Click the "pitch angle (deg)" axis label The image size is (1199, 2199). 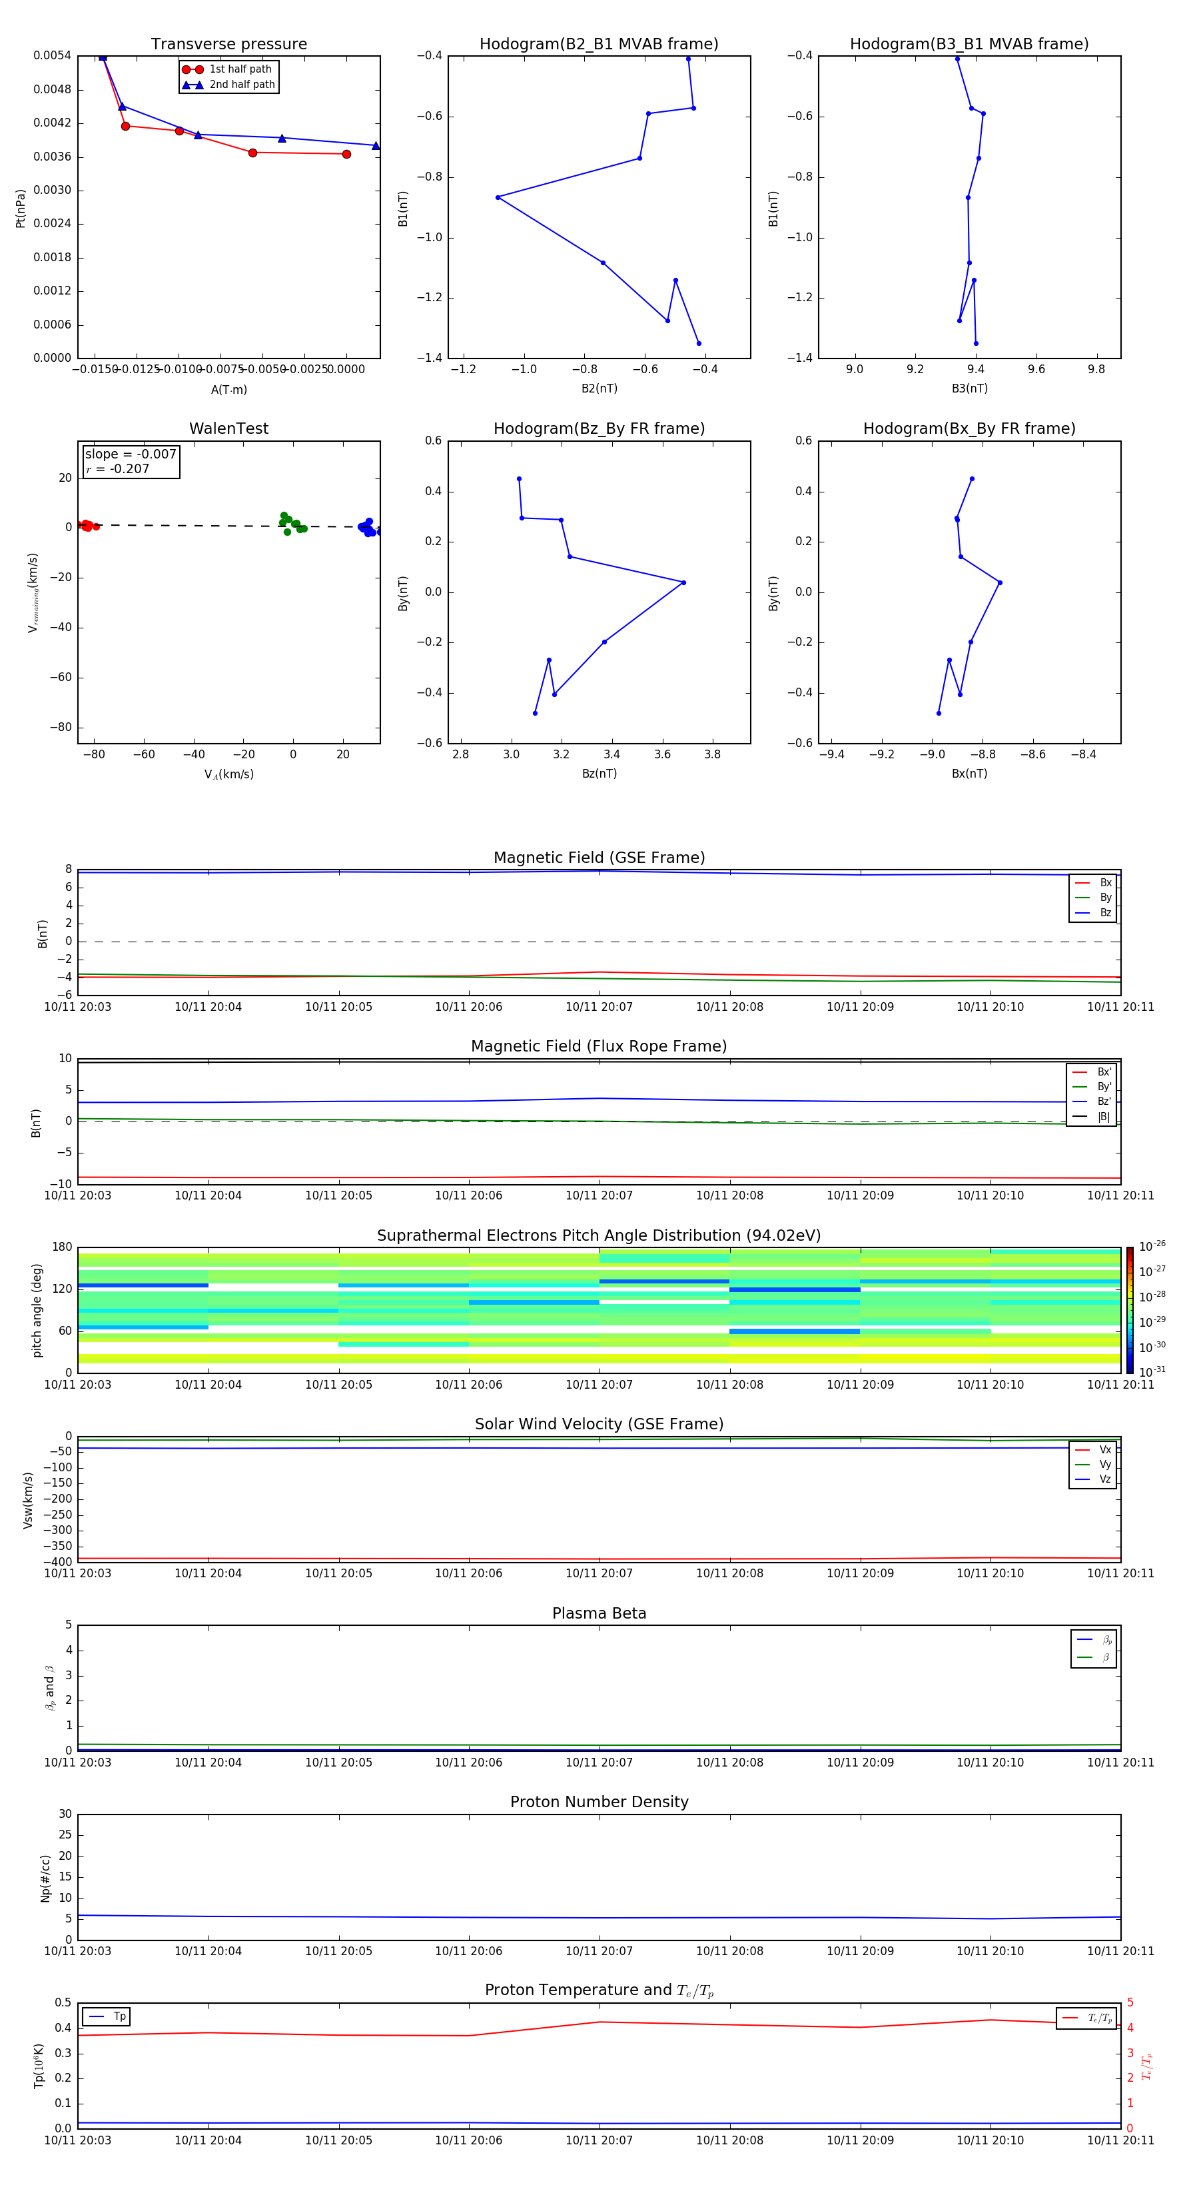[37, 1309]
